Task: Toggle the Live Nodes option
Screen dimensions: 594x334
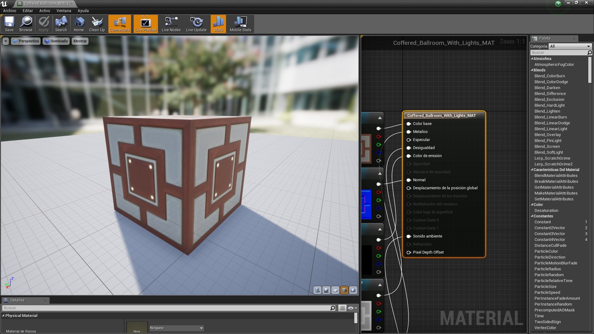Action: tap(171, 24)
